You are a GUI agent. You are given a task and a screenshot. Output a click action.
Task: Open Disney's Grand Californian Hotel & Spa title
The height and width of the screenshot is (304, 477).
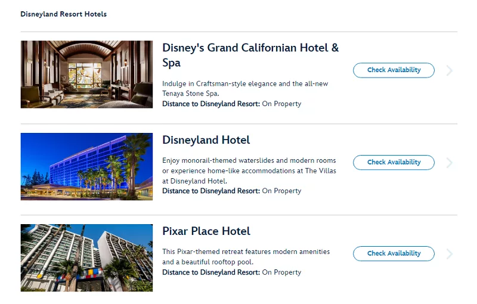pyautogui.click(x=250, y=55)
